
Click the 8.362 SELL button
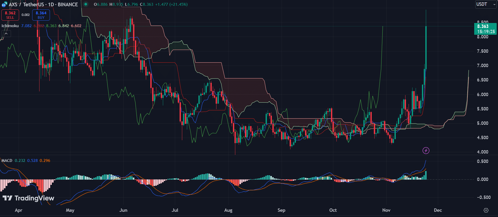coord(10,15)
